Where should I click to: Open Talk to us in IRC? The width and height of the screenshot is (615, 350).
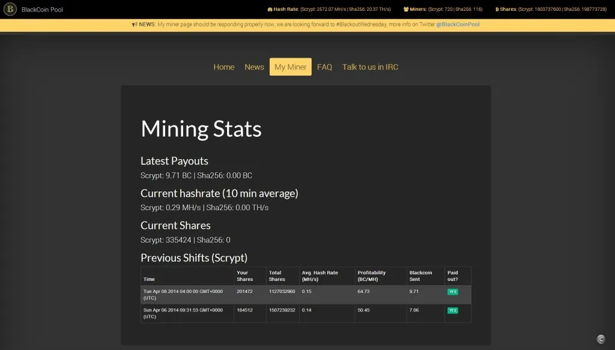(370, 67)
